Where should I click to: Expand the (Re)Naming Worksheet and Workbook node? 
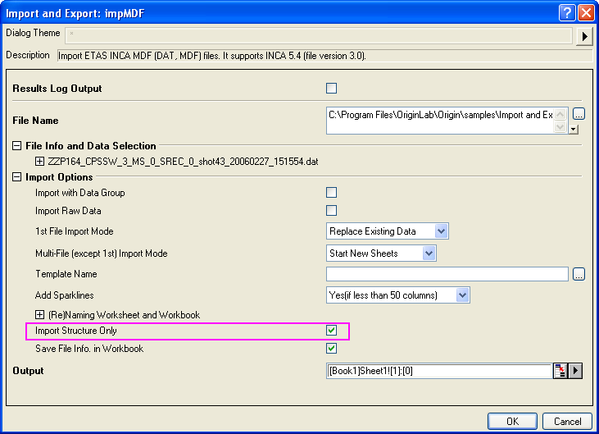pos(40,314)
